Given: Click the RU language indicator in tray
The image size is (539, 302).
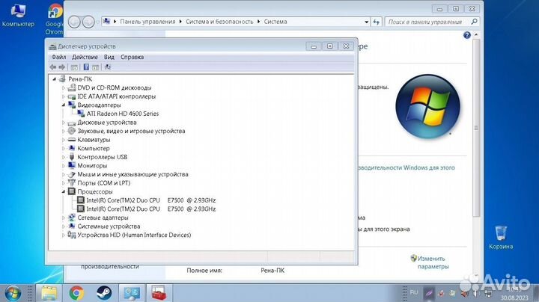Looking at the screenshot, I should [414, 292].
